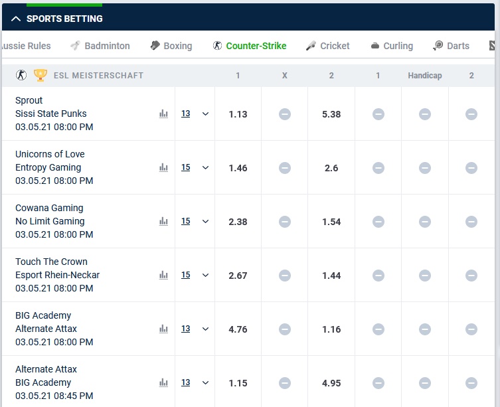Image resolution: width=500 pixels, height=407 pixels.
Task: Click Counter-Strike league icon in ESL header
Action: 21,75
